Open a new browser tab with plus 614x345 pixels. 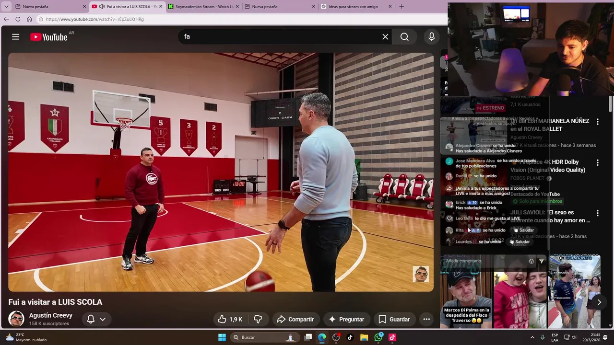(401, 7)
